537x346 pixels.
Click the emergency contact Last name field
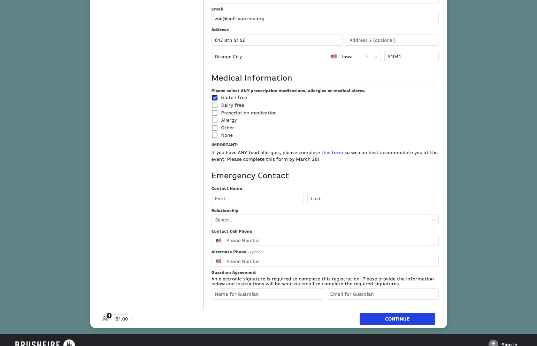click(373, 198)
